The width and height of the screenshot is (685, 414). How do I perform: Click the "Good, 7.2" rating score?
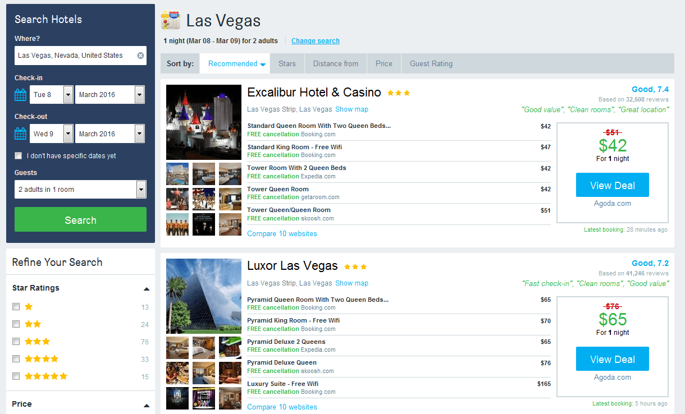click(650, 263)
